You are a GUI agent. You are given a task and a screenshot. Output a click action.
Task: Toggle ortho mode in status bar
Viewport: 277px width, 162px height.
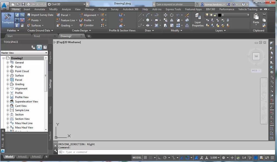click(159, 158)
